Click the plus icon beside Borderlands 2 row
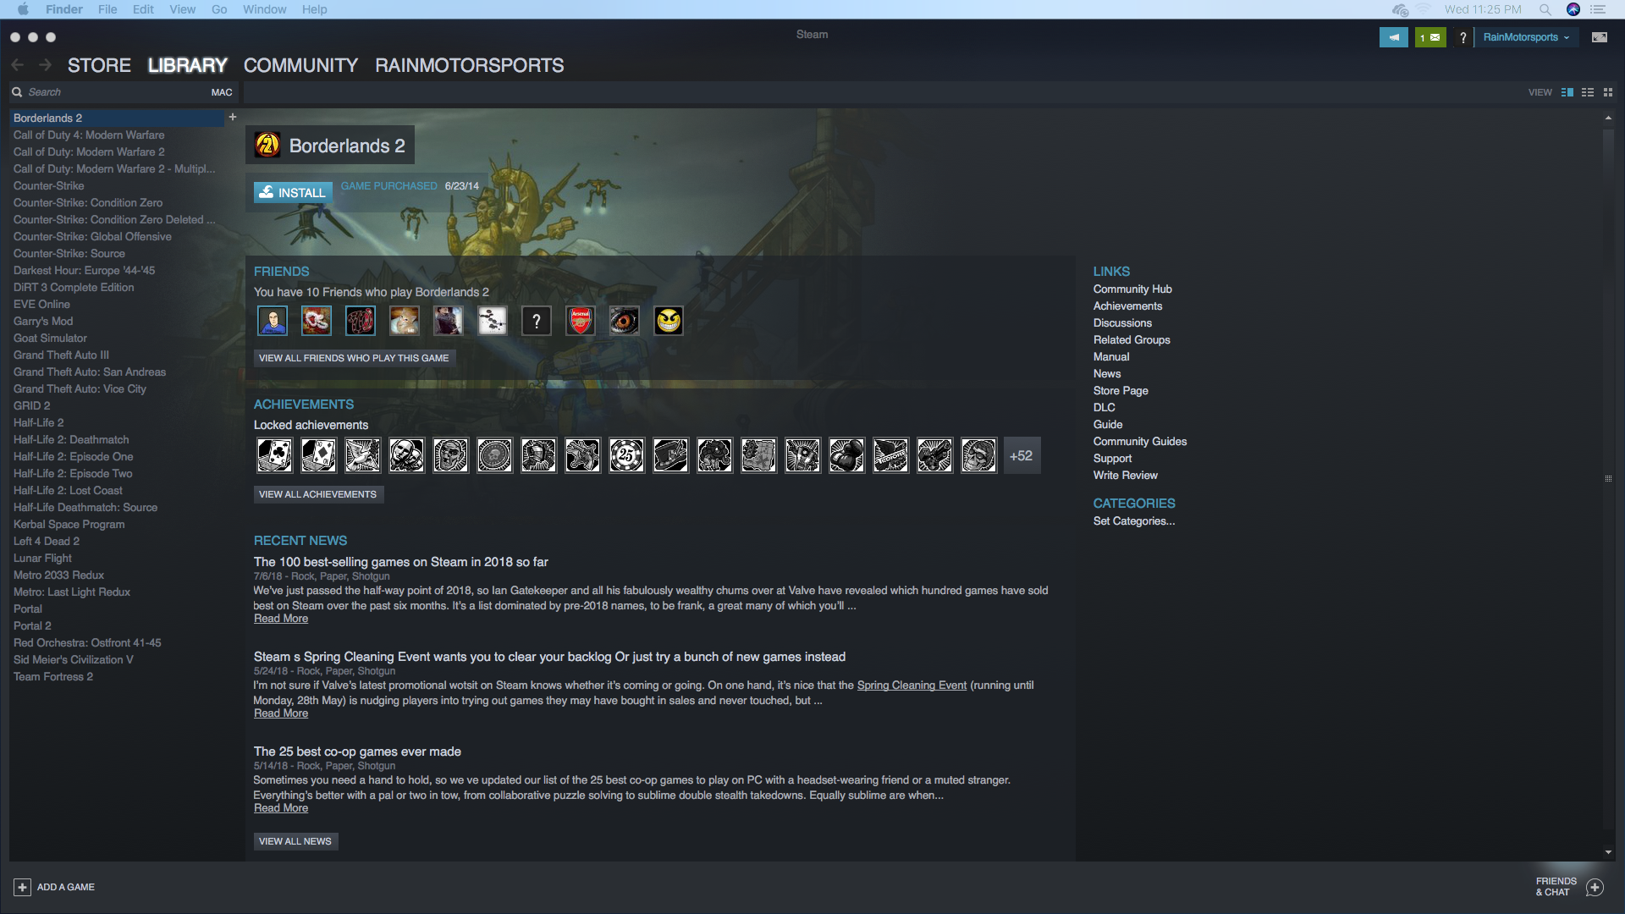This screenshot has height=914, width=1625. coord(233,117)
